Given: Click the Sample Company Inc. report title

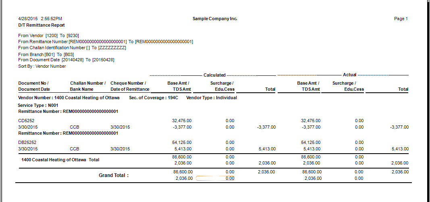Looking at the screenshot, I should (x=215, y=19).
